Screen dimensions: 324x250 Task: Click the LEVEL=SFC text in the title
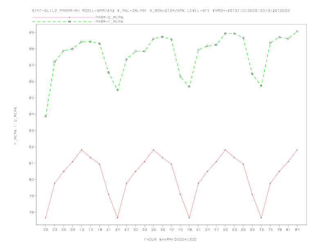click(x=198, y=11)
